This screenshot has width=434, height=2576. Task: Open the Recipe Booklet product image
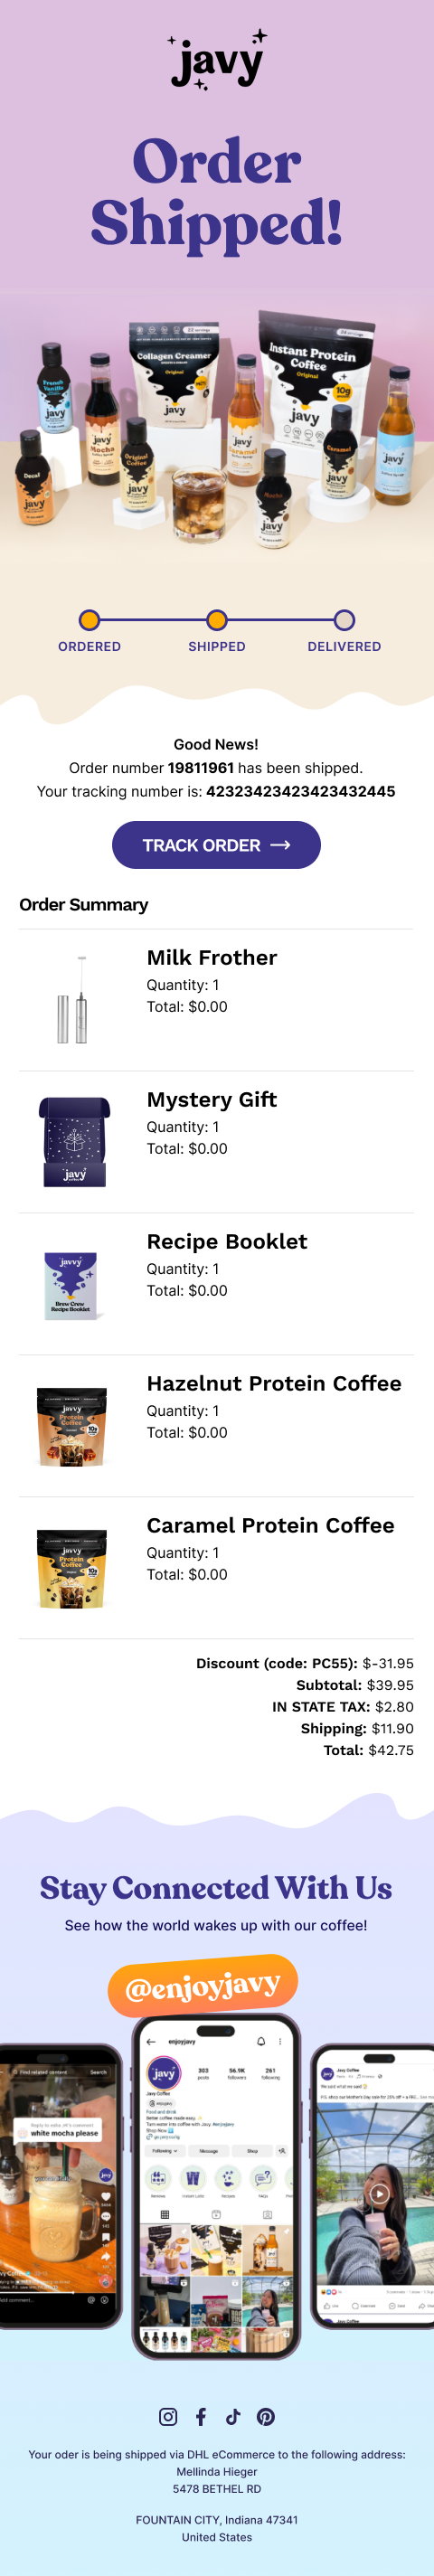tap(71, 1285)
